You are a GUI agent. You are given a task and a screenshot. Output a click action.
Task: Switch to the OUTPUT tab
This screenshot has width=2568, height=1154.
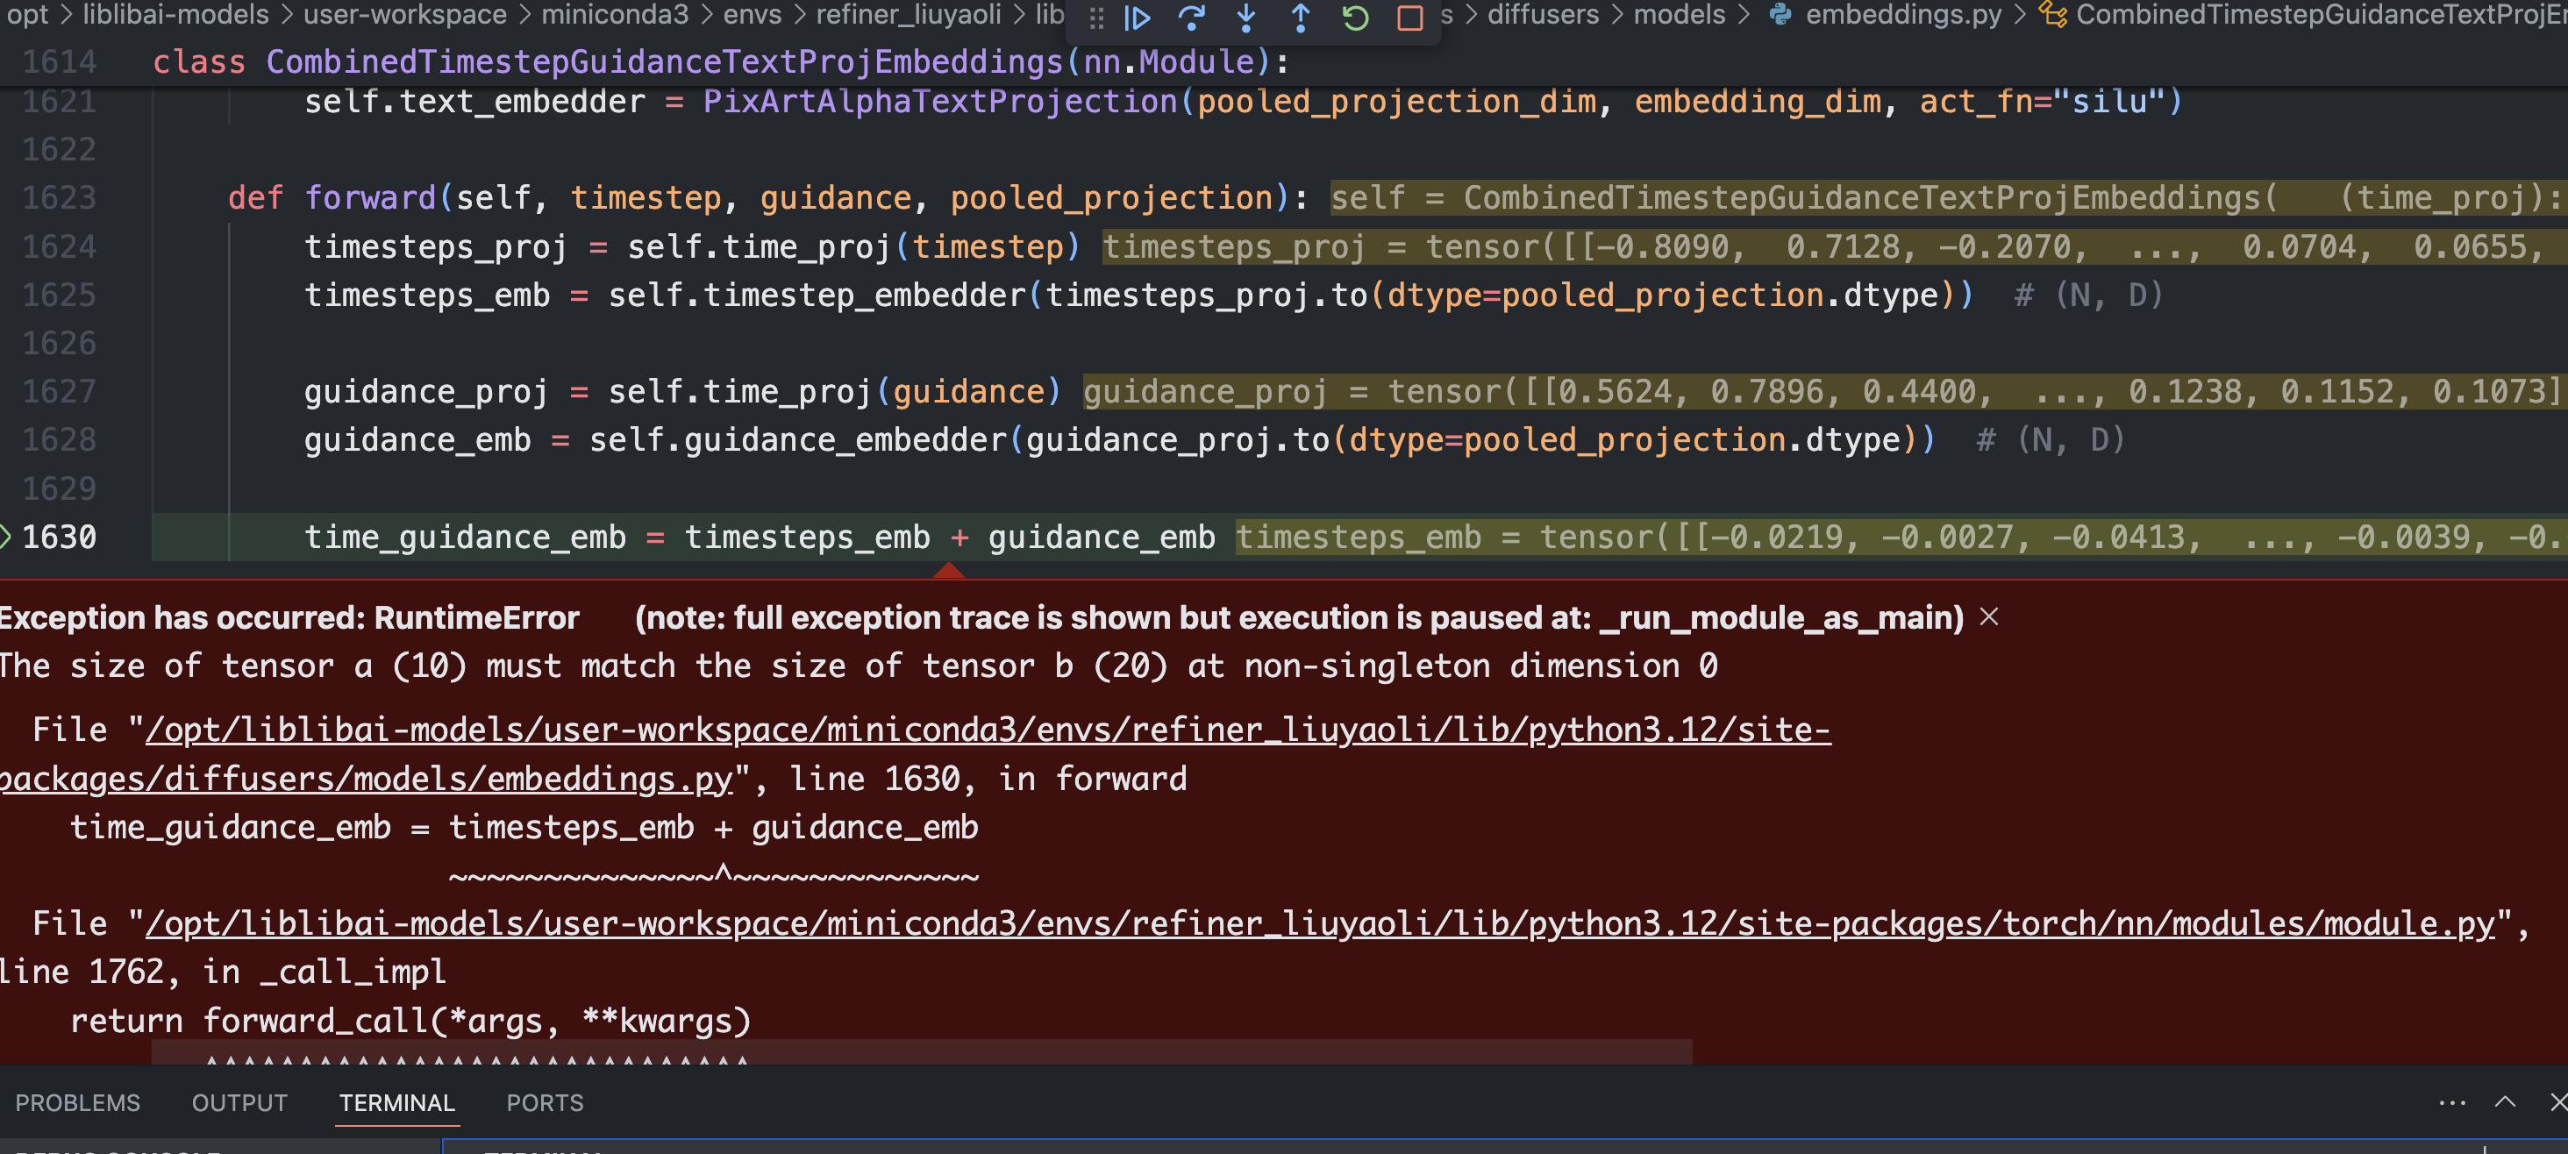(x=239, y=1102)
